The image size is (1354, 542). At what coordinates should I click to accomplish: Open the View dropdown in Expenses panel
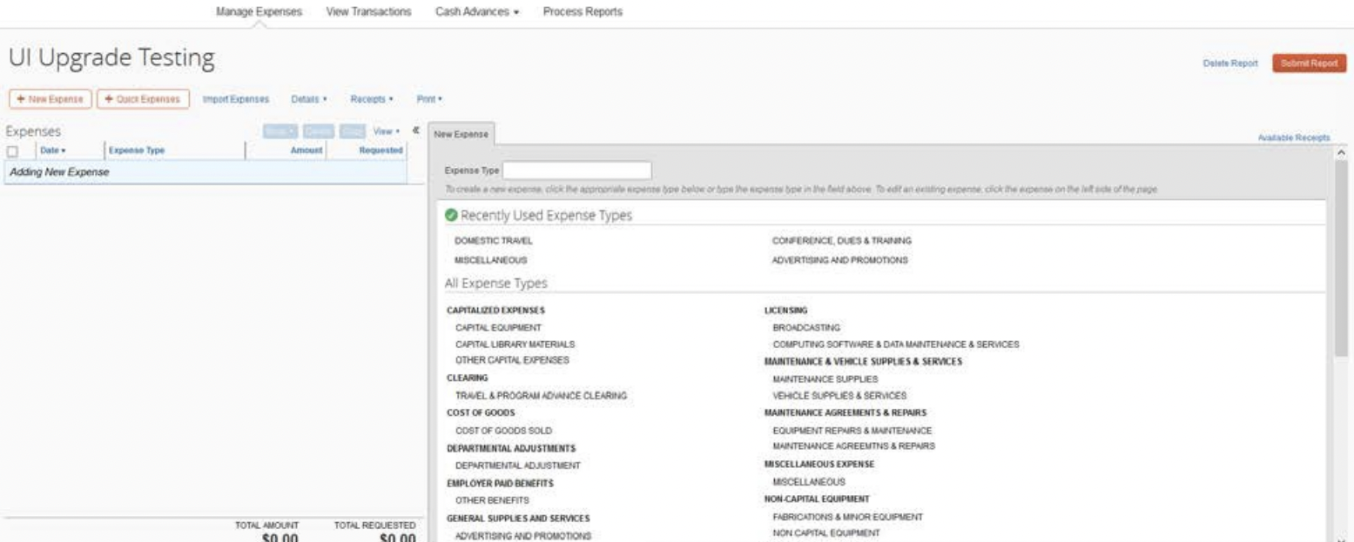pos(386,131)
